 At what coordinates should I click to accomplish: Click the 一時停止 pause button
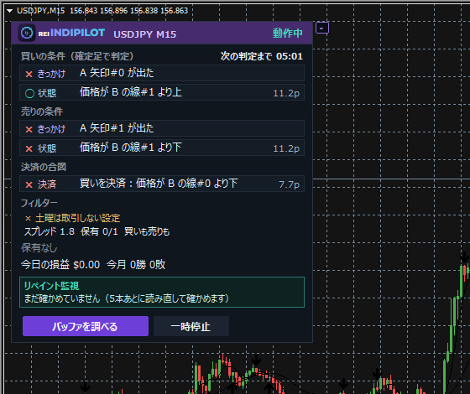pos(191,326)
